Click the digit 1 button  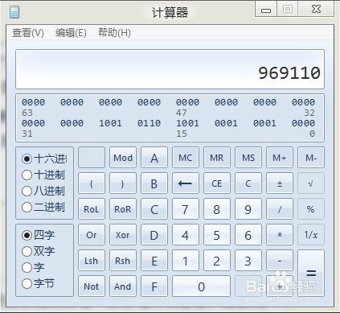click(186, 261)
